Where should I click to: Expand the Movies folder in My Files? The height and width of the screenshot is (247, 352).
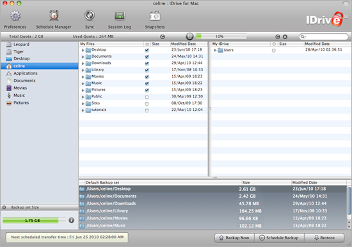[x=83, y=77]
